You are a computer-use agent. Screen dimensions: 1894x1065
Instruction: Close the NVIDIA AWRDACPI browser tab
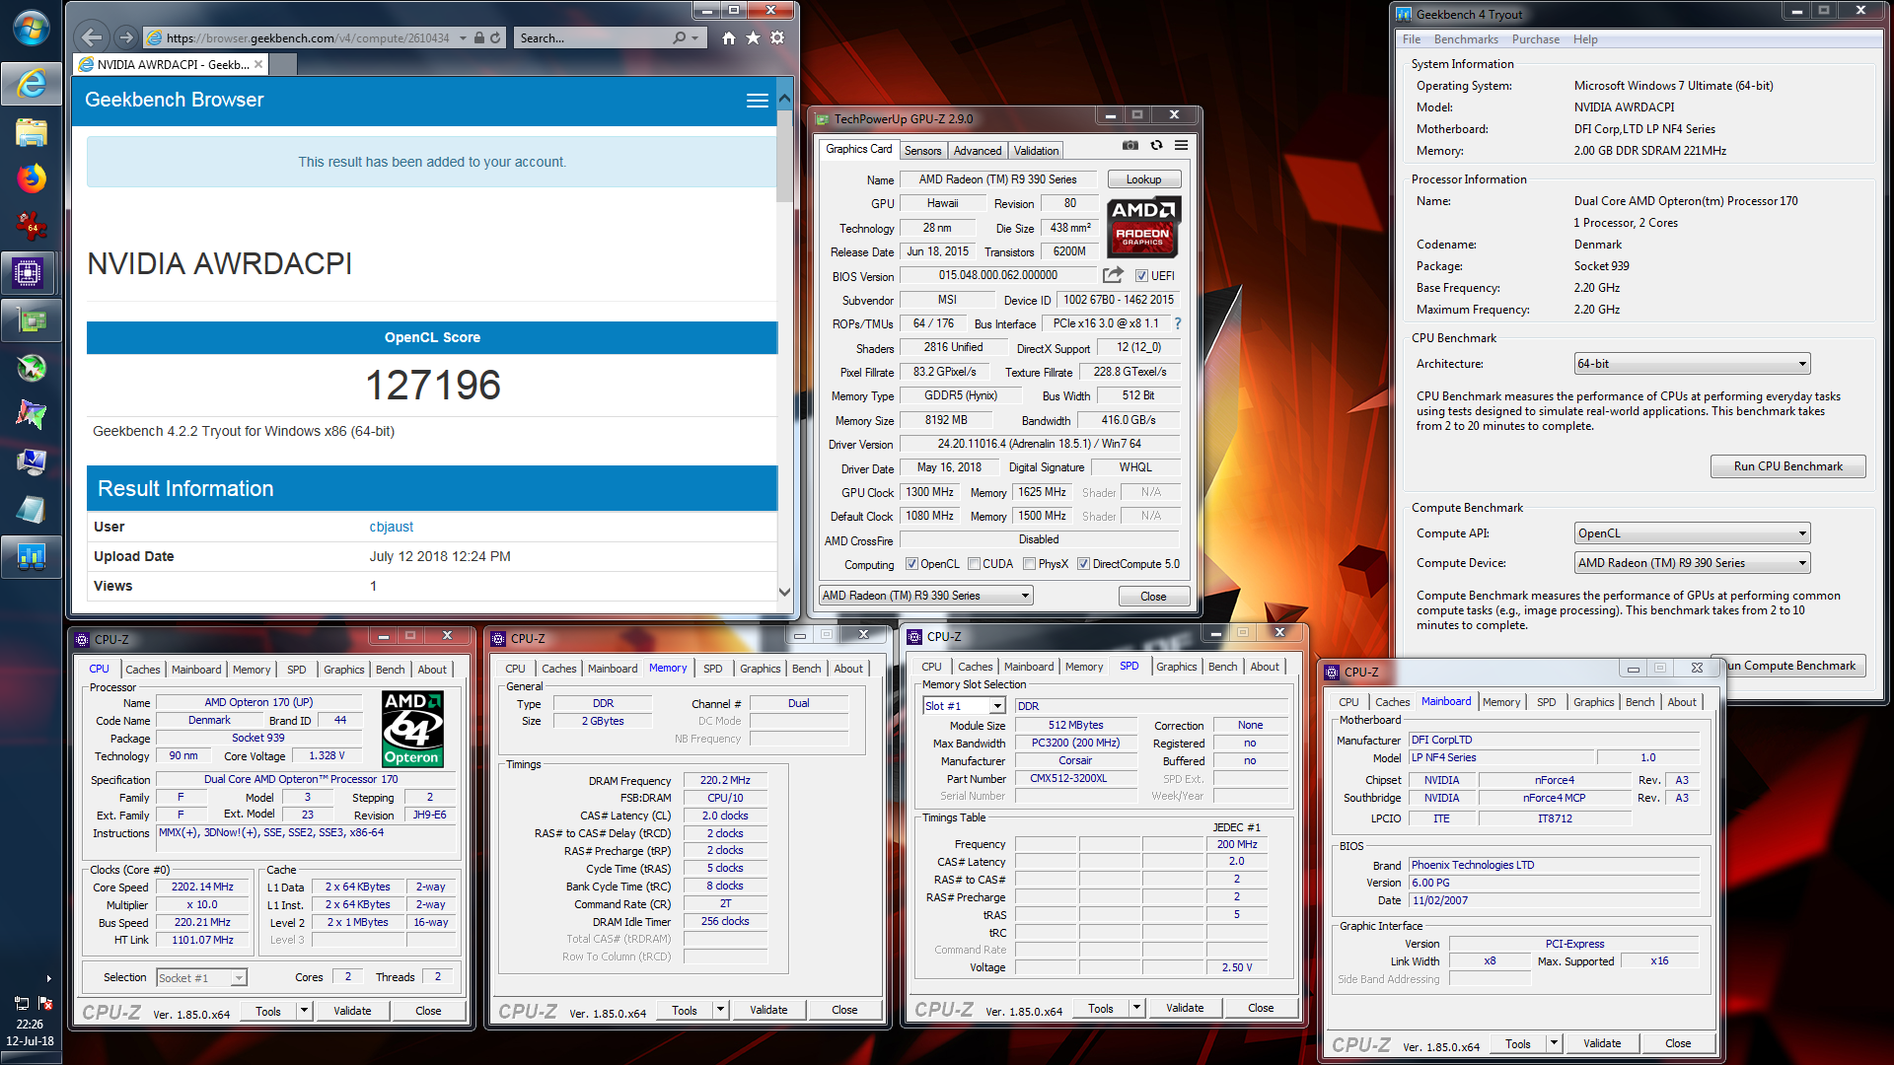[x=258, y=64]
